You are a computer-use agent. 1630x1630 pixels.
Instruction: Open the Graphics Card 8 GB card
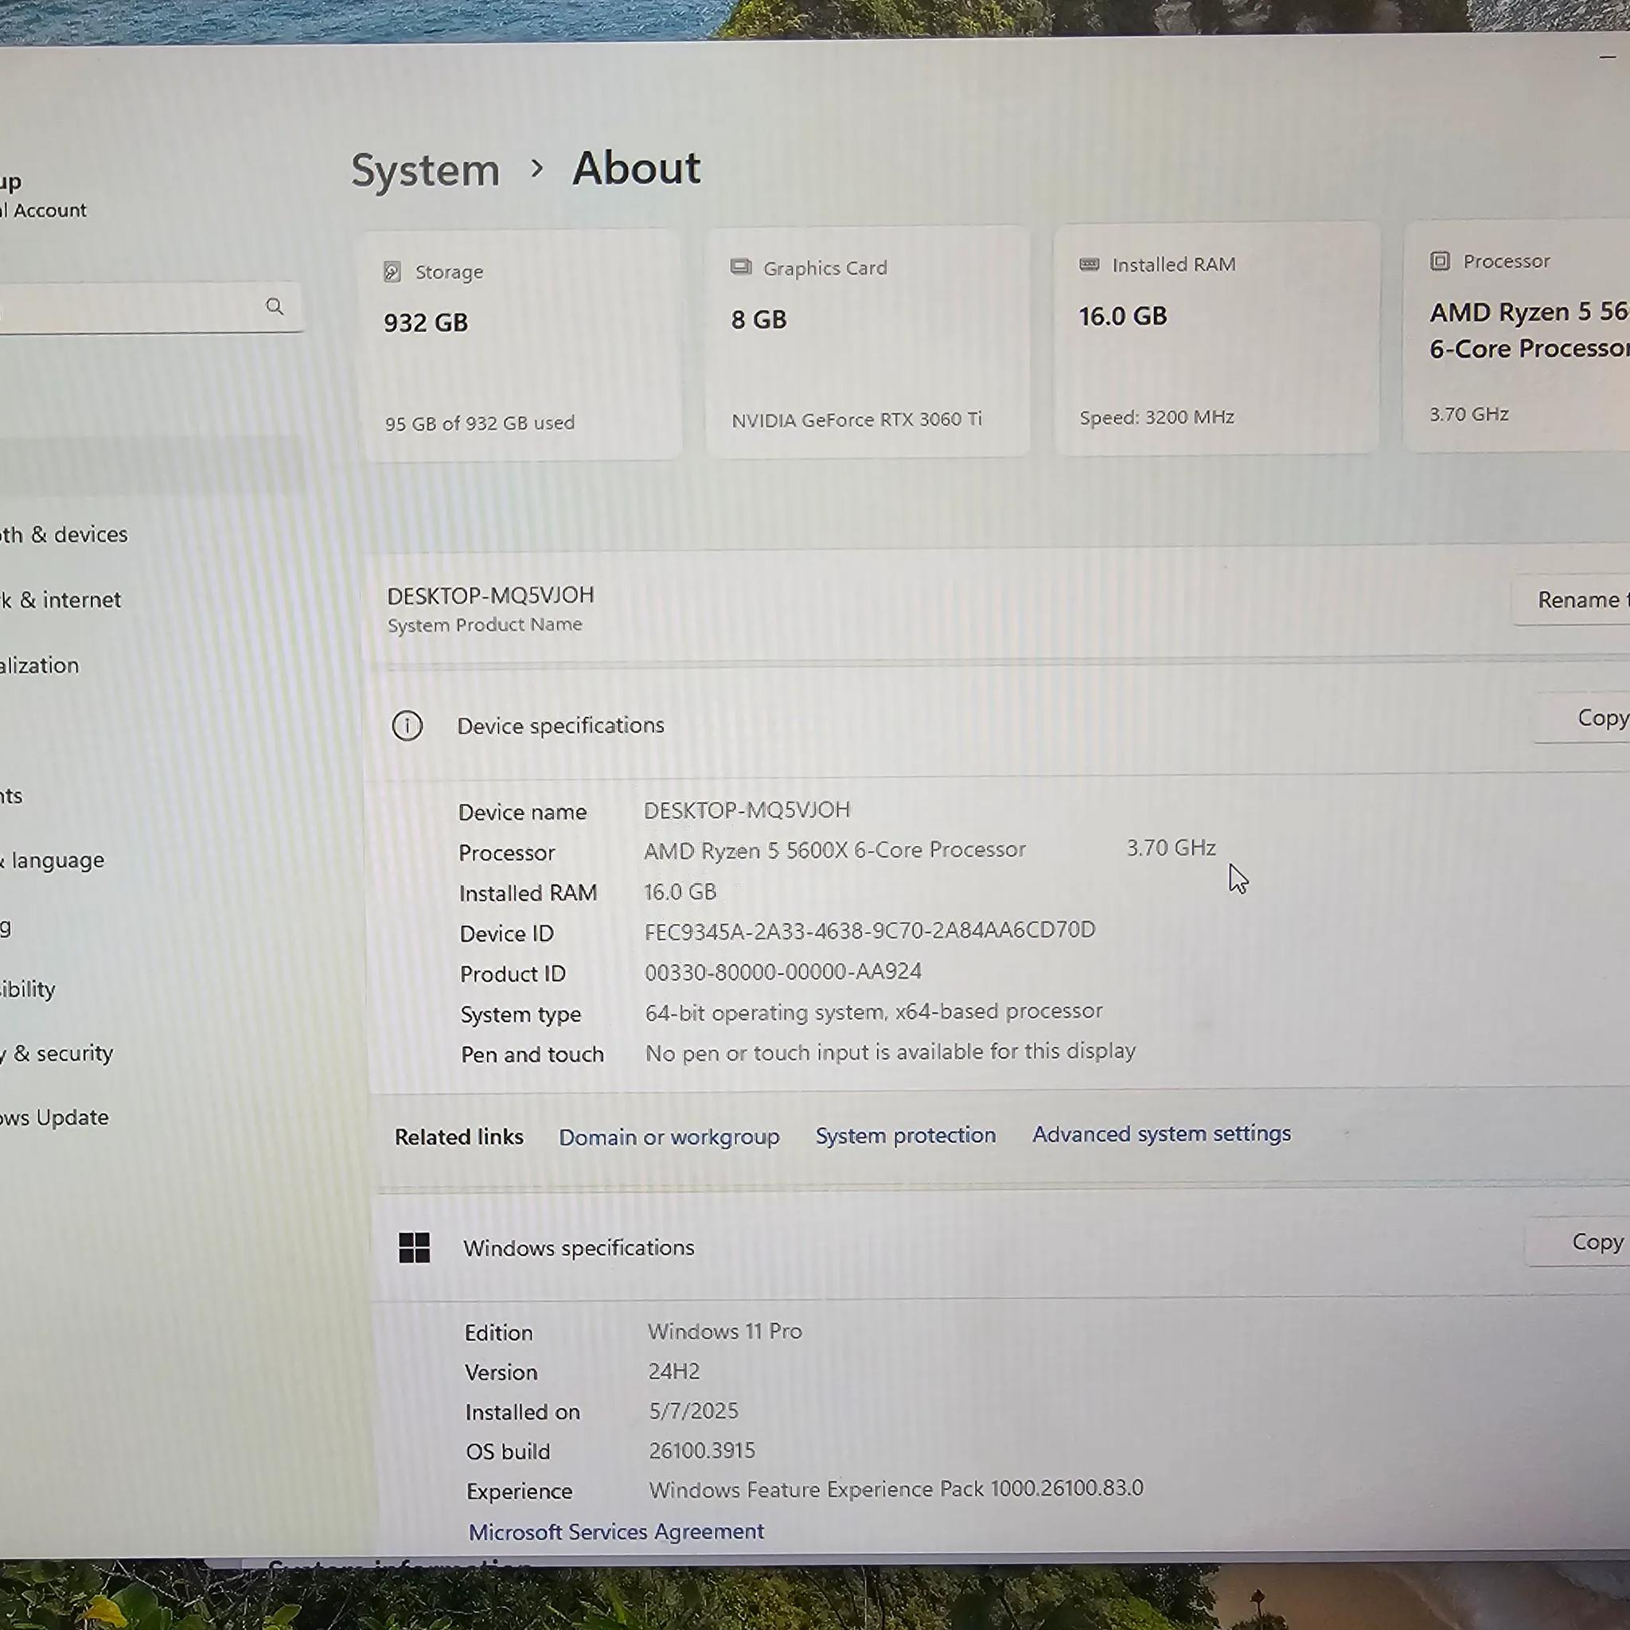868,341
